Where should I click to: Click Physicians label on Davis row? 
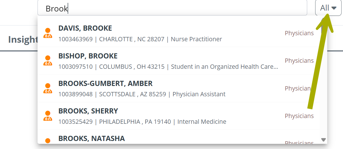(x=299, y=33)
